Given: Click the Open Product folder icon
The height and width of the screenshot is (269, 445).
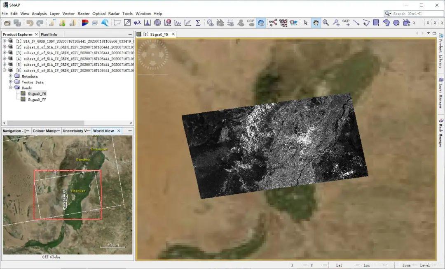Looking at the screenshot, I should click(x=7, y=23).
